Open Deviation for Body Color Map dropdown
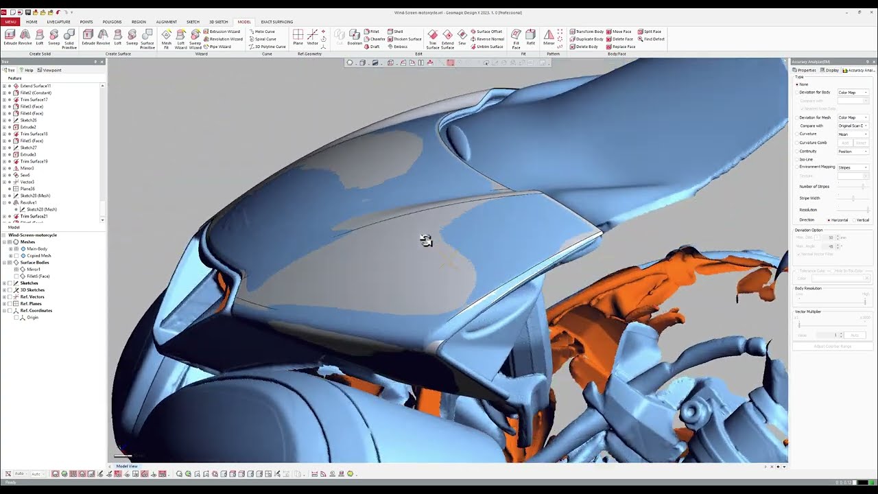This screenshot has width=878, height=494. click(x=853, y=93)
